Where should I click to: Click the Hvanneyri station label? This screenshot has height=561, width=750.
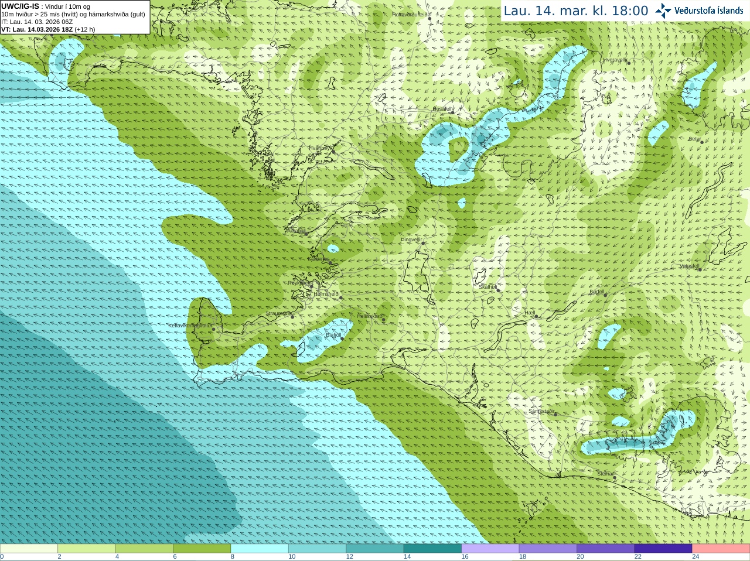coord(321,148)
